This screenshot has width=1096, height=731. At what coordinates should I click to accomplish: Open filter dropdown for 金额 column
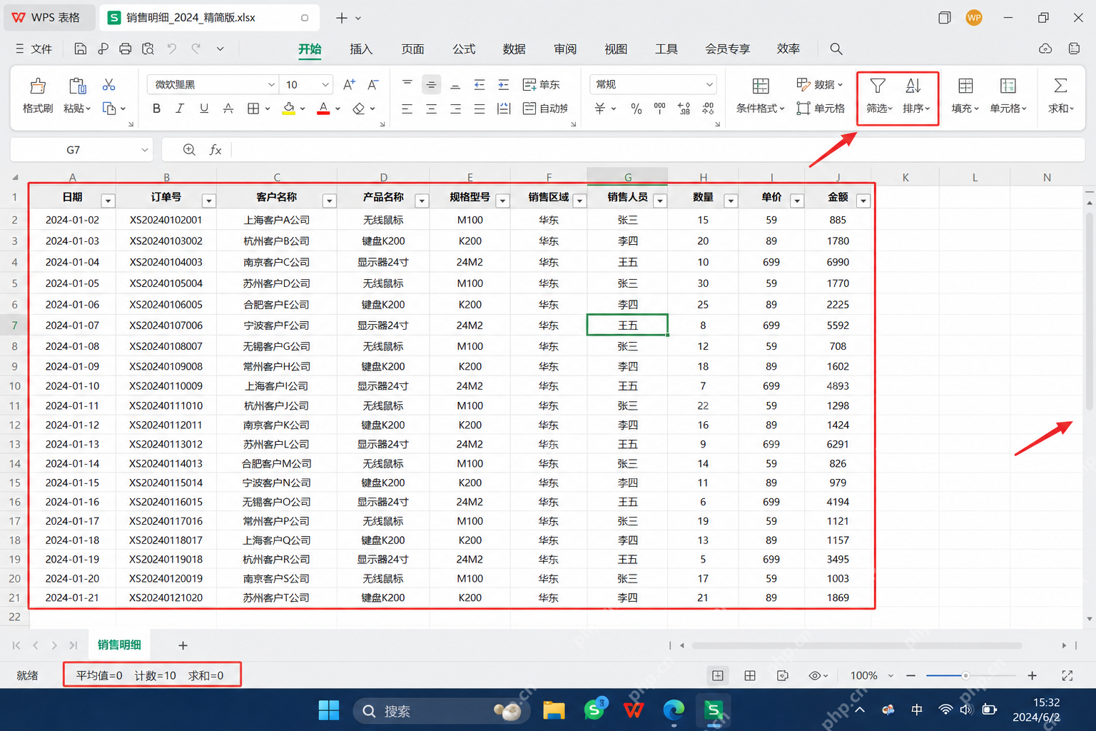coord(863,201)
